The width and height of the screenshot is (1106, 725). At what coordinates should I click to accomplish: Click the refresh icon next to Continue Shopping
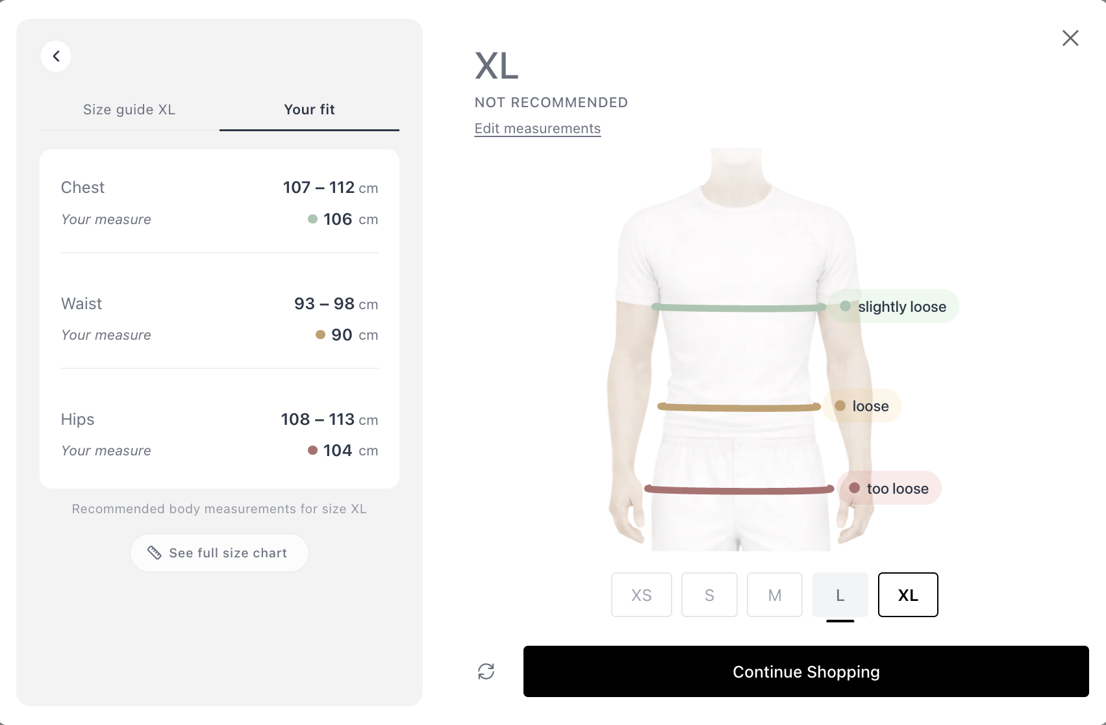485,671
